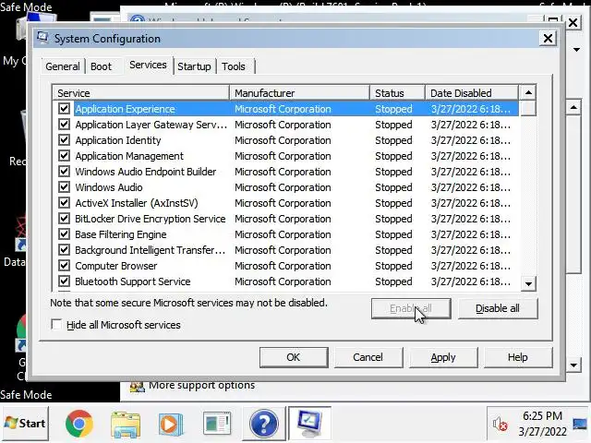Uncheck Application Management service checkbox

pos(64,156)
